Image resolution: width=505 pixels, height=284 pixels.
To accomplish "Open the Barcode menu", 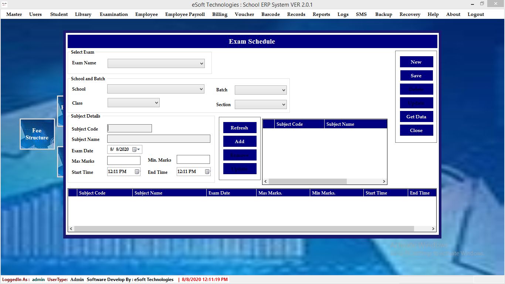I will [x=271, y=14].
